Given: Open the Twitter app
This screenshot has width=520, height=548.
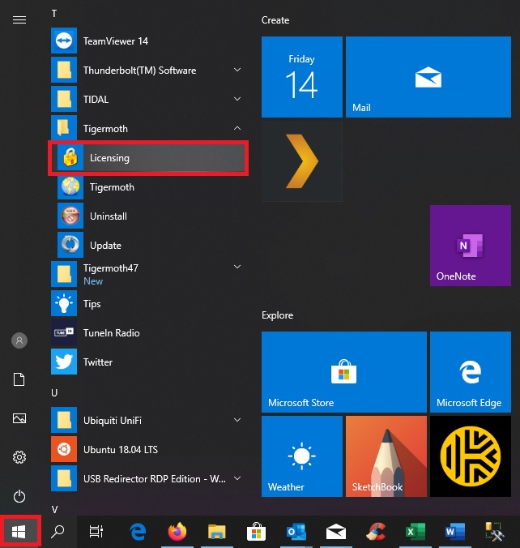Looking at the screenshot, I should [148, 362].
